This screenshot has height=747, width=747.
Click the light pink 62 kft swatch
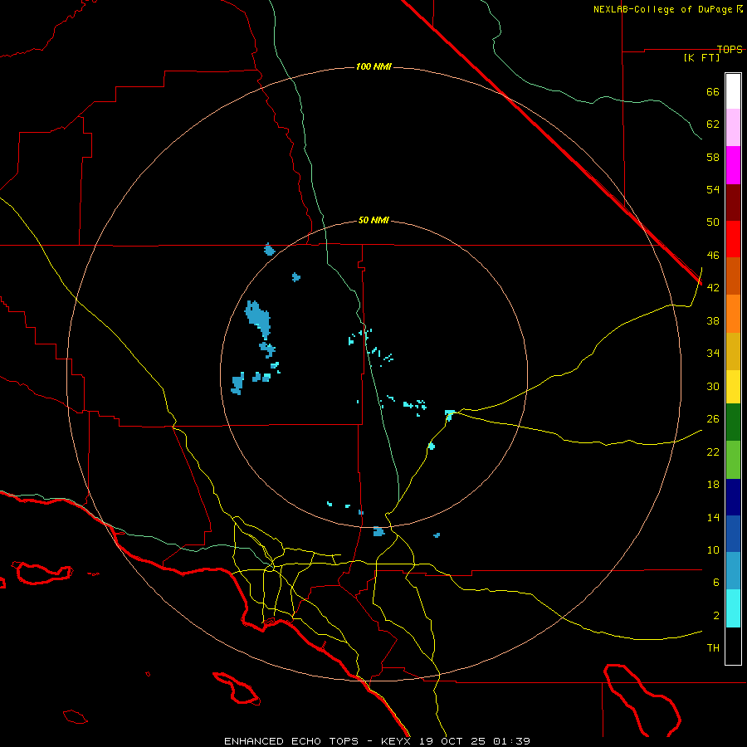tap(733, 128)
